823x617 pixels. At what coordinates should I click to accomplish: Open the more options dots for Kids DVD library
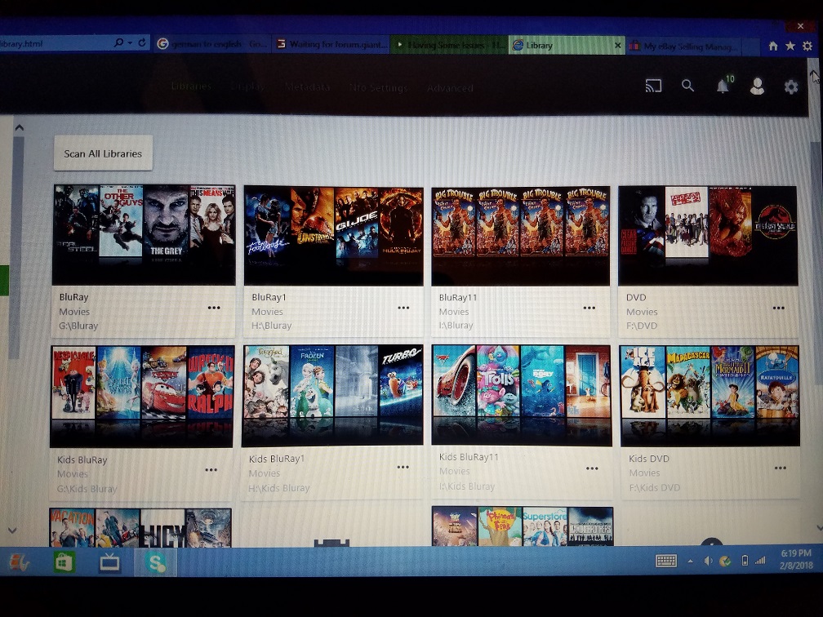(781, 468)
